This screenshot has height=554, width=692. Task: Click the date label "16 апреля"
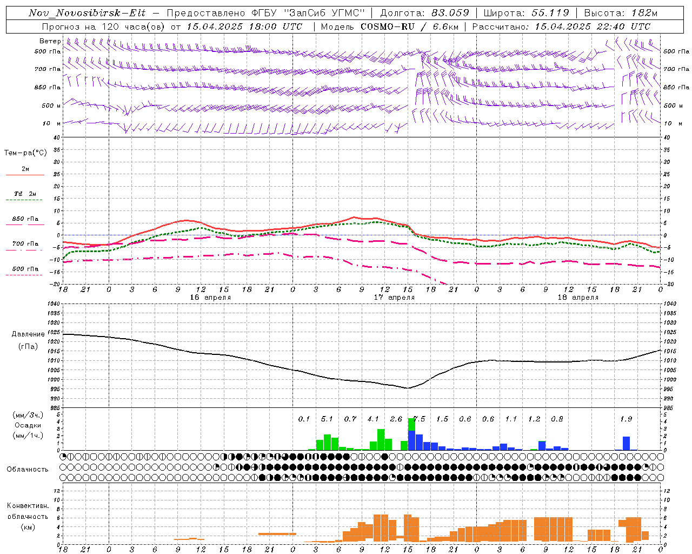point(210,298)
